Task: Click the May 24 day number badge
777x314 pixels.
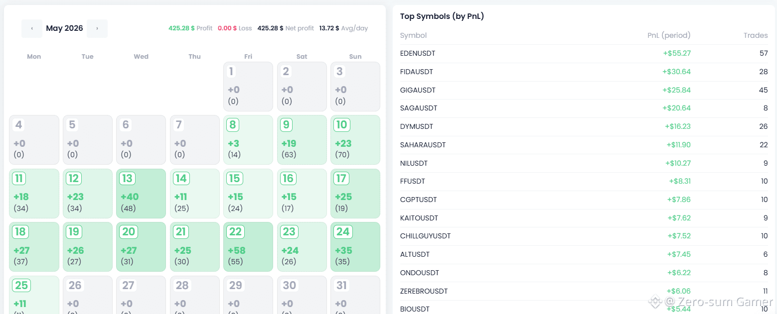Action: point(343,231)
